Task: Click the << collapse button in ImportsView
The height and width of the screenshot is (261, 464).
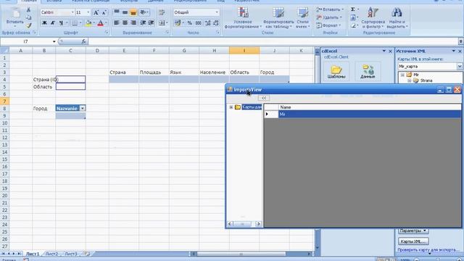Action: (264, 98)
